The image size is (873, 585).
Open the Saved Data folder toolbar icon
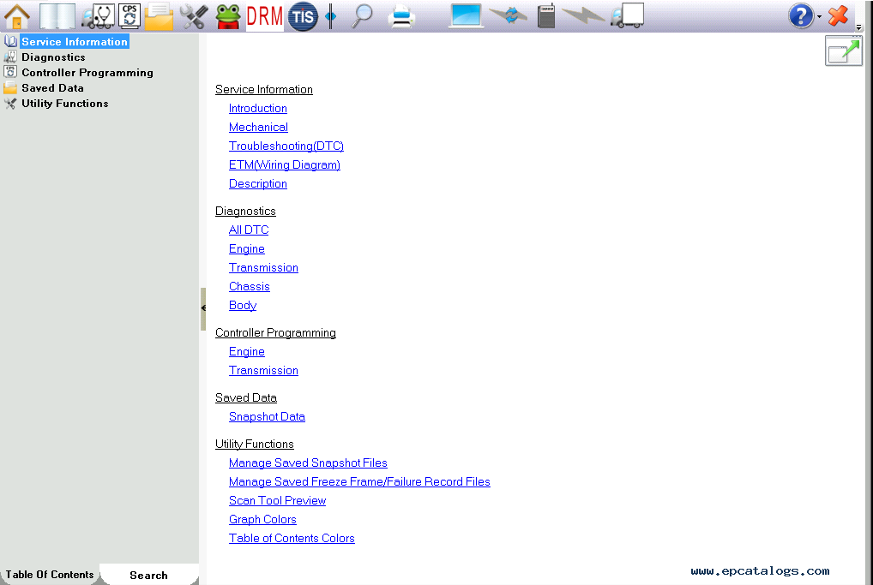click(x=160, y=16)
